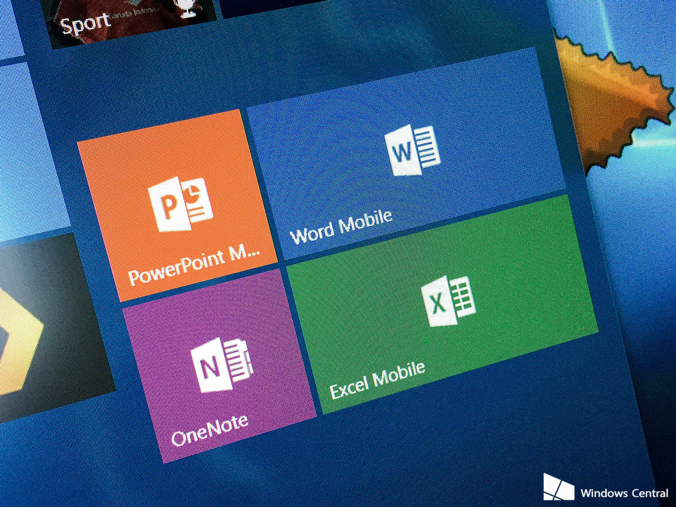The height and width of the screenshot is (507, 676).
Task: Open the Word Mobile icon
Action: [413, 150]
